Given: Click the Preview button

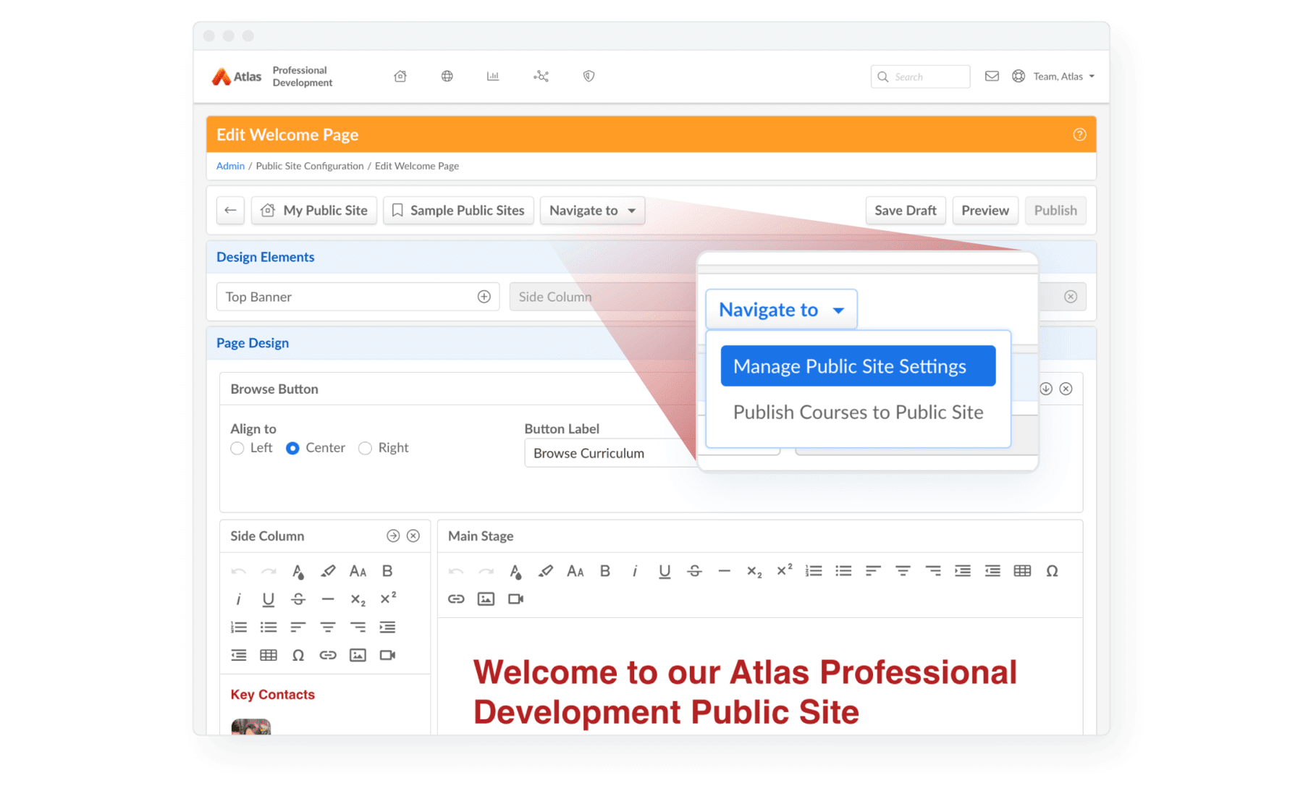Looking at the screenshot, I should tap(985, 211).
